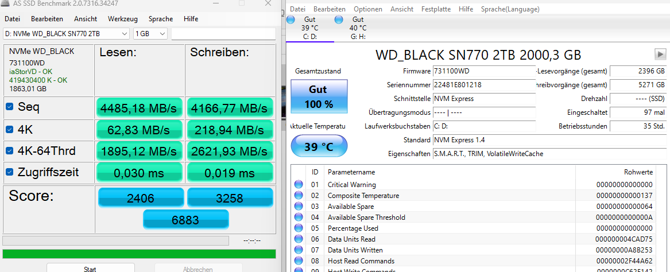Open Ansicht menu in CrystalDiskInfo
This screenshot has height=272, width=670.
[402, 9]
